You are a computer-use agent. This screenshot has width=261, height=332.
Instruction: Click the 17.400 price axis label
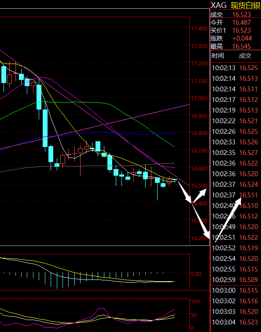(x=199, y=28)
